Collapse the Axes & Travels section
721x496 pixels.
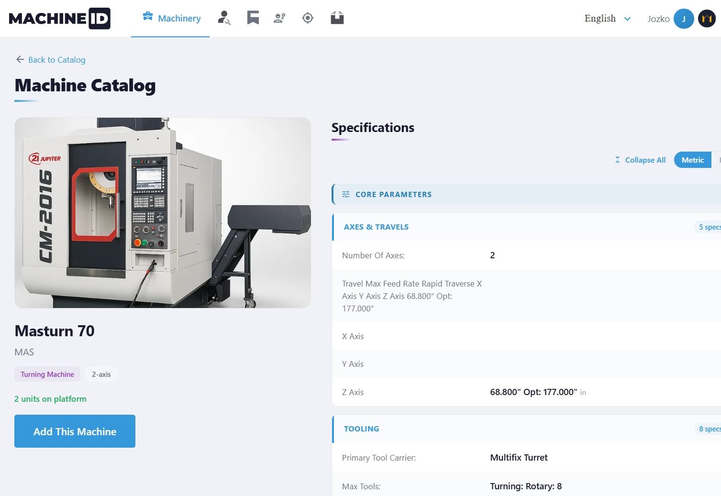pos(526,227)
